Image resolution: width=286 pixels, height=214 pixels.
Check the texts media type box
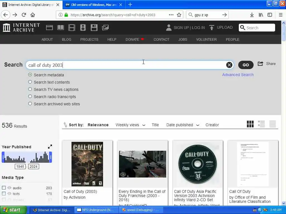point(4,193)
